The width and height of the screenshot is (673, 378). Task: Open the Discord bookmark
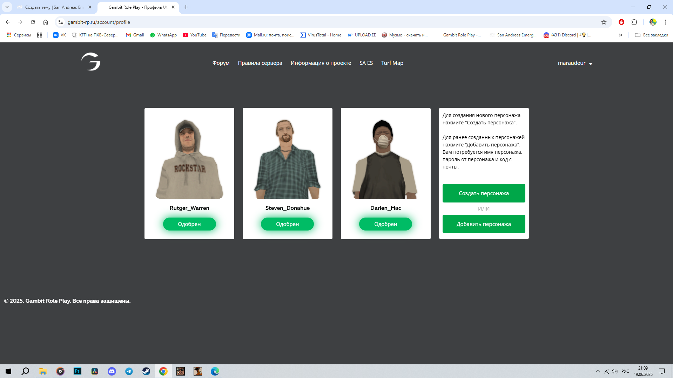coord(567,35)
